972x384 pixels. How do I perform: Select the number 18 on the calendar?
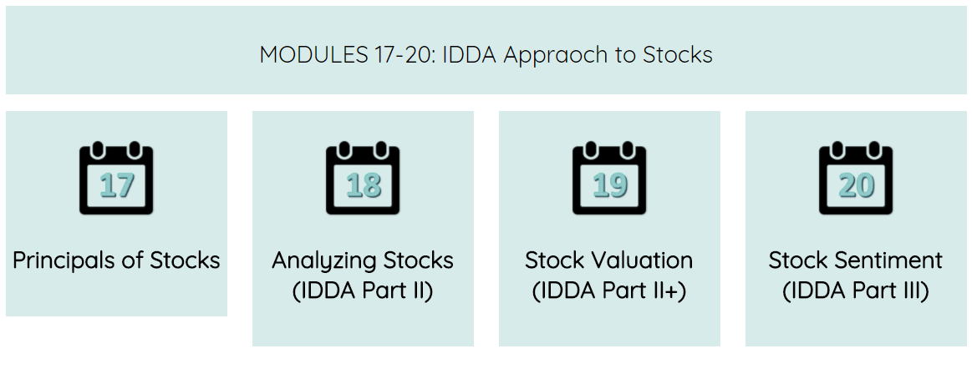click(x=363, y=185)
